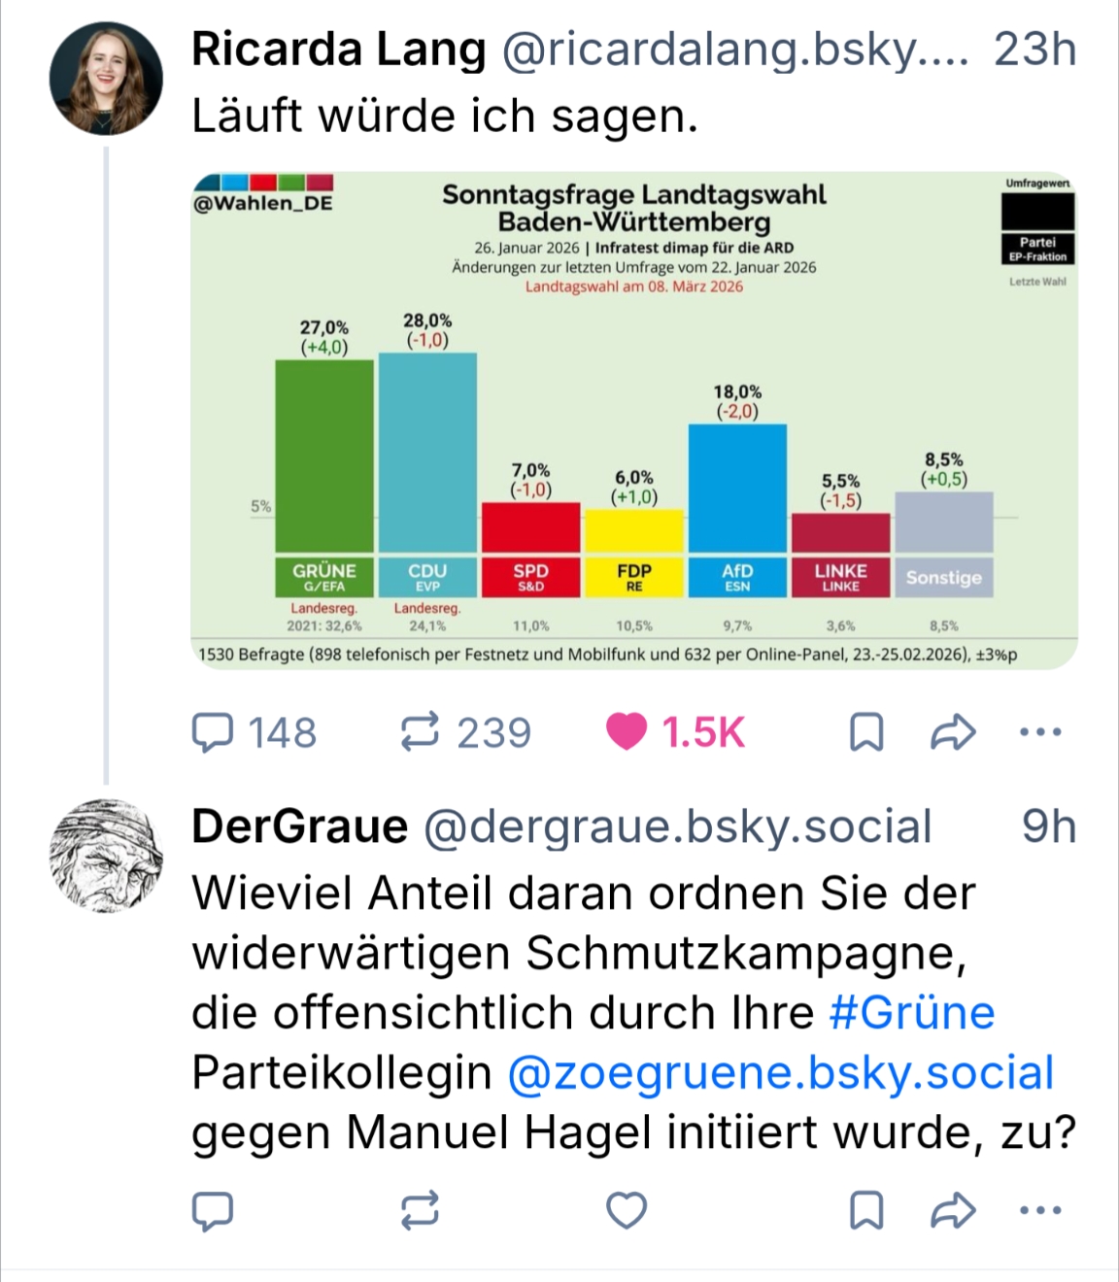Open the #Grüne hashtag

(912, 1013)
